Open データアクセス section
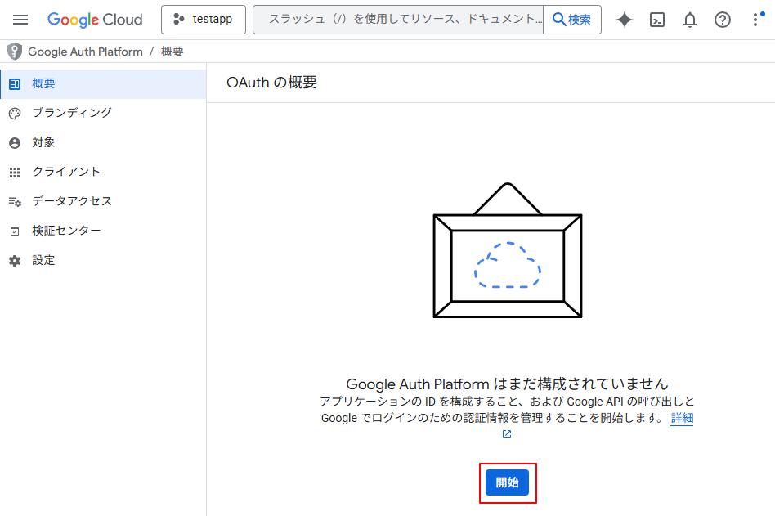The height and width of the screenshot is (516, 775). coord(72,201)
